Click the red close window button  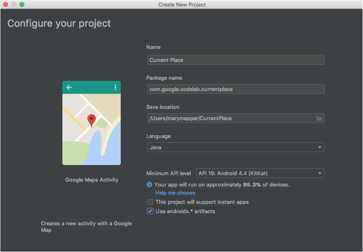click(x=6, y=4)
